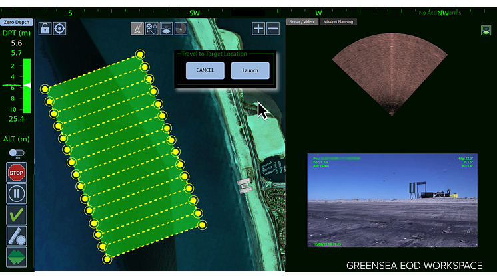Confirm with the green checkmark icon
The image size is (497, 279).
tap(17, 215)
